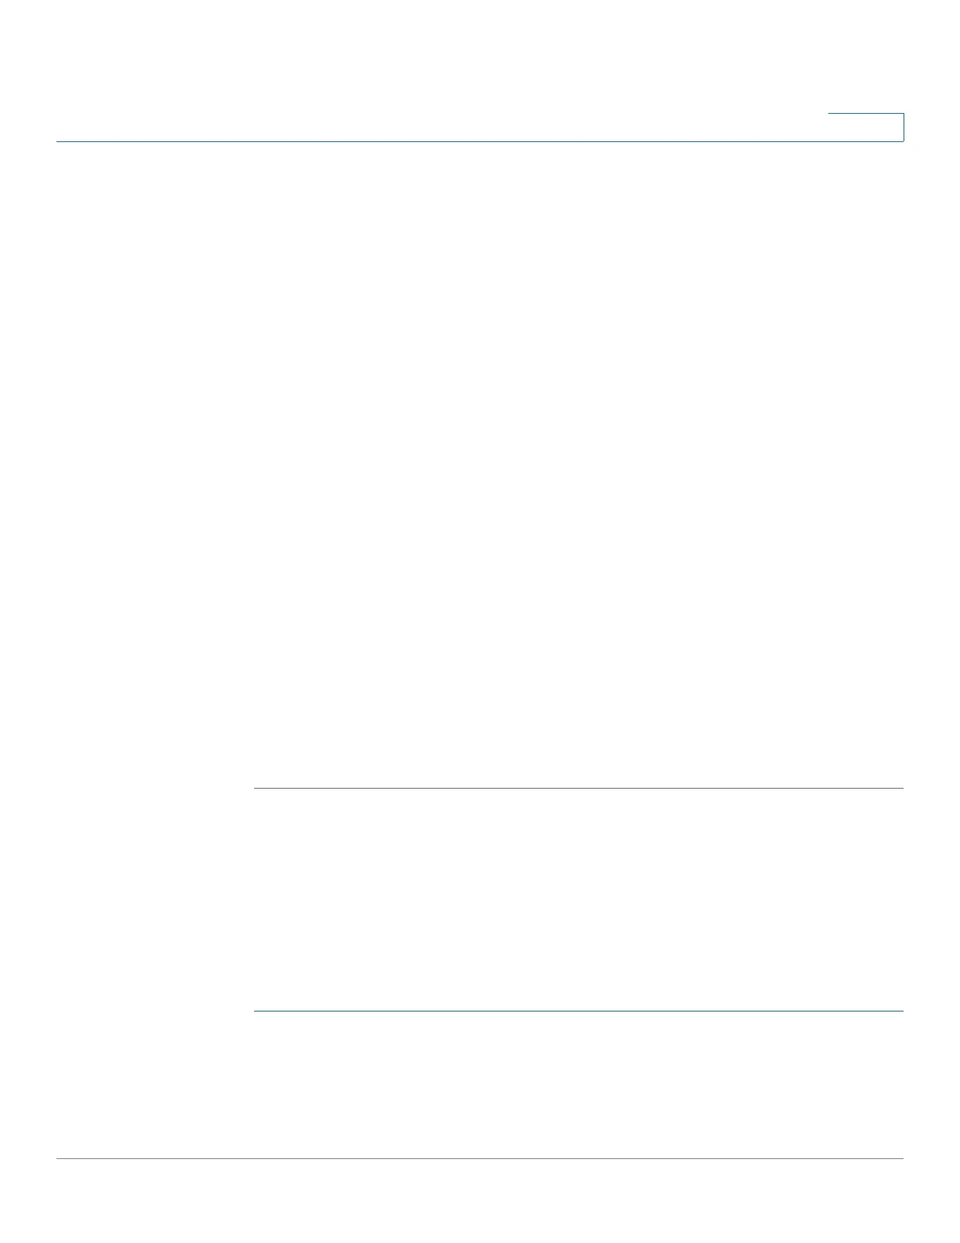Click the top border of header box
960x1243 pixels.
tap(866, 114)
